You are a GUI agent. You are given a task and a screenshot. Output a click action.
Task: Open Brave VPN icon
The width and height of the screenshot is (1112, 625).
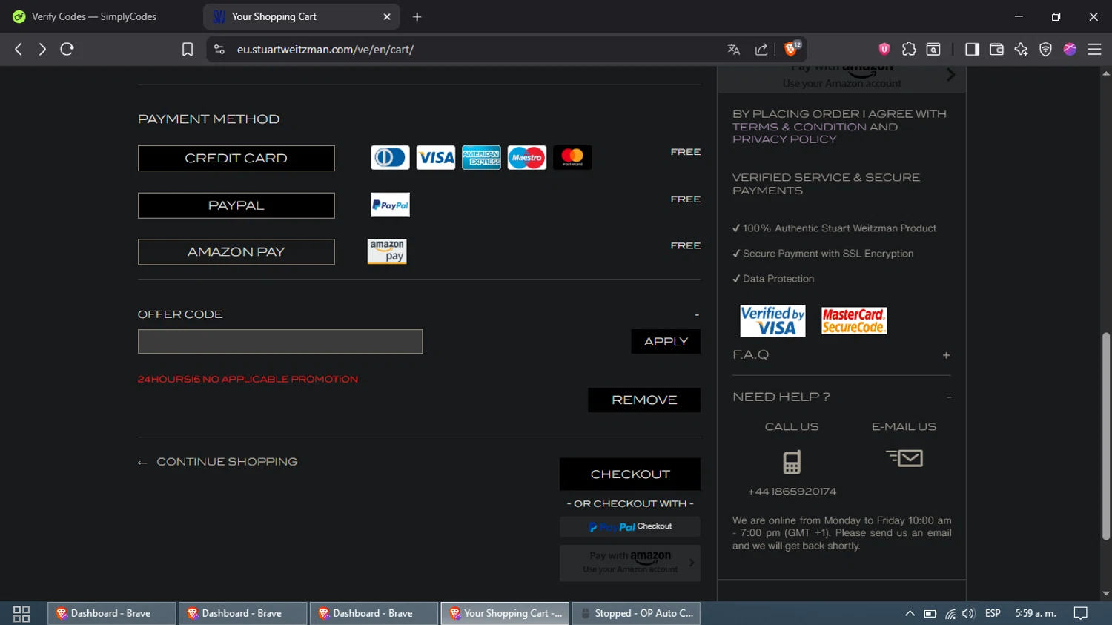tap(1045, 49)
